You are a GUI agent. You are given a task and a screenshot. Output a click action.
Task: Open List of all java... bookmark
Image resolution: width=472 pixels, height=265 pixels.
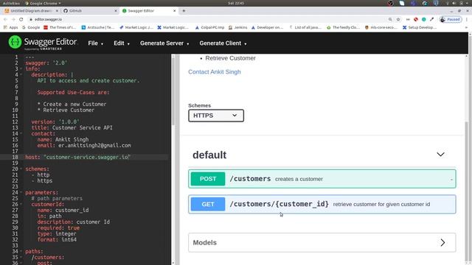(x=305, y=27)
